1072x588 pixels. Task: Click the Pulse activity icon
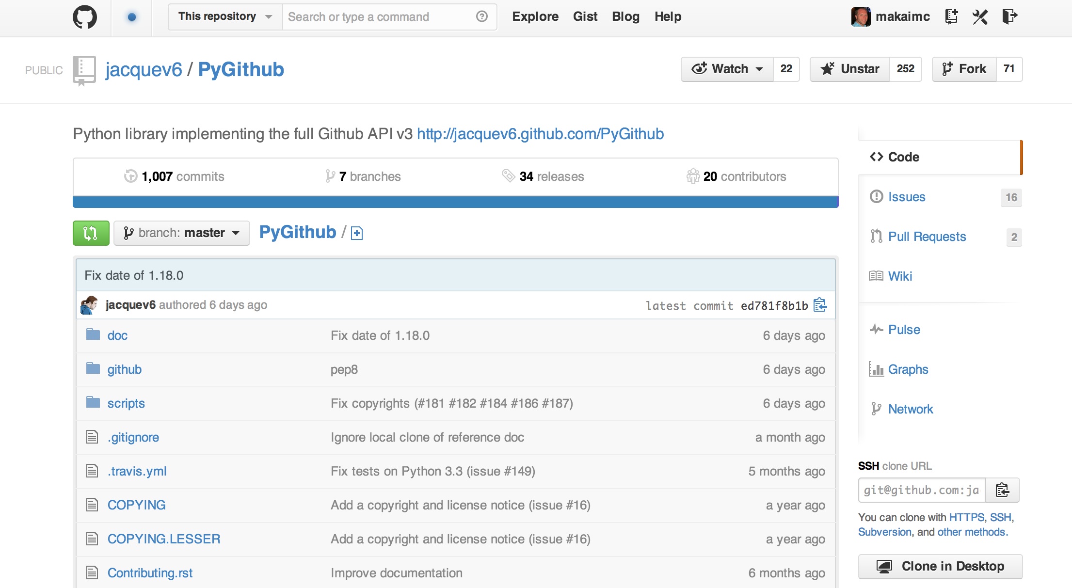876,329
